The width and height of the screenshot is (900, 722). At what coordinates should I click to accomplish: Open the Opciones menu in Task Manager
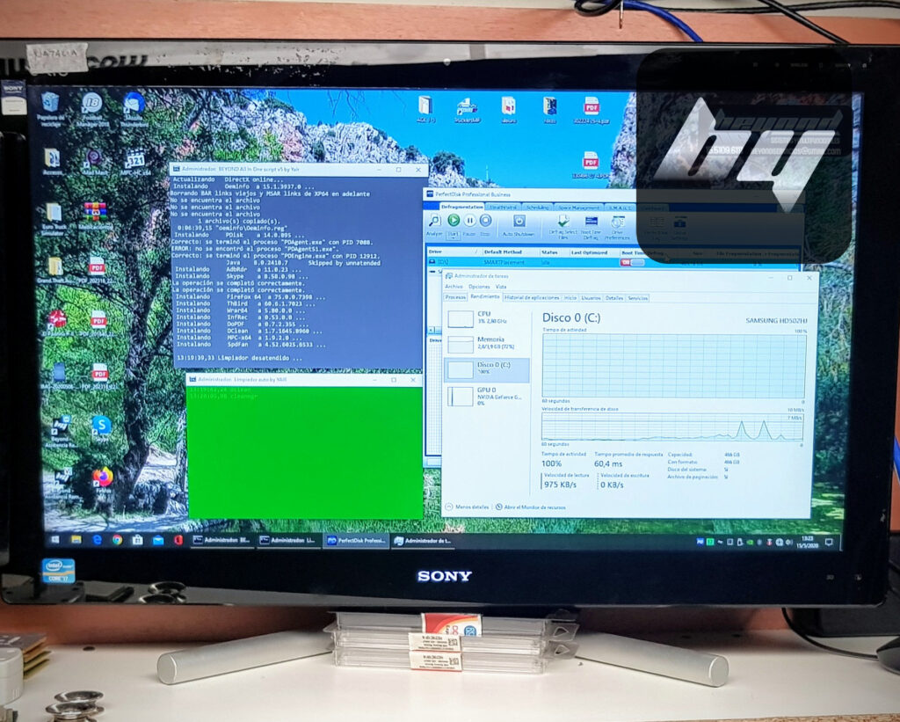pyautogui.click(x=479, y=287)
